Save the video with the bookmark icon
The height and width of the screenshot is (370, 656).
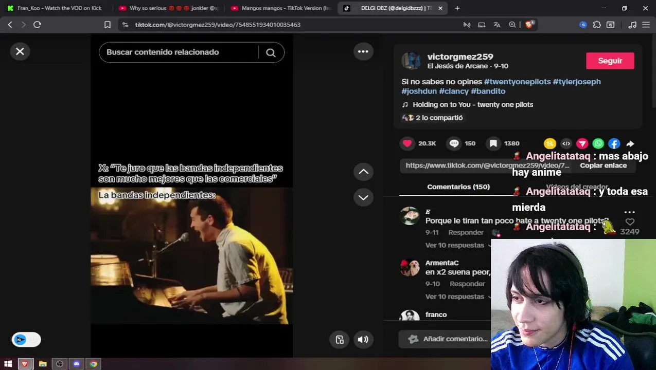coord(493,143)
